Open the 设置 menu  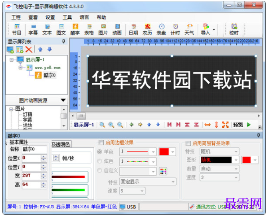50,17
